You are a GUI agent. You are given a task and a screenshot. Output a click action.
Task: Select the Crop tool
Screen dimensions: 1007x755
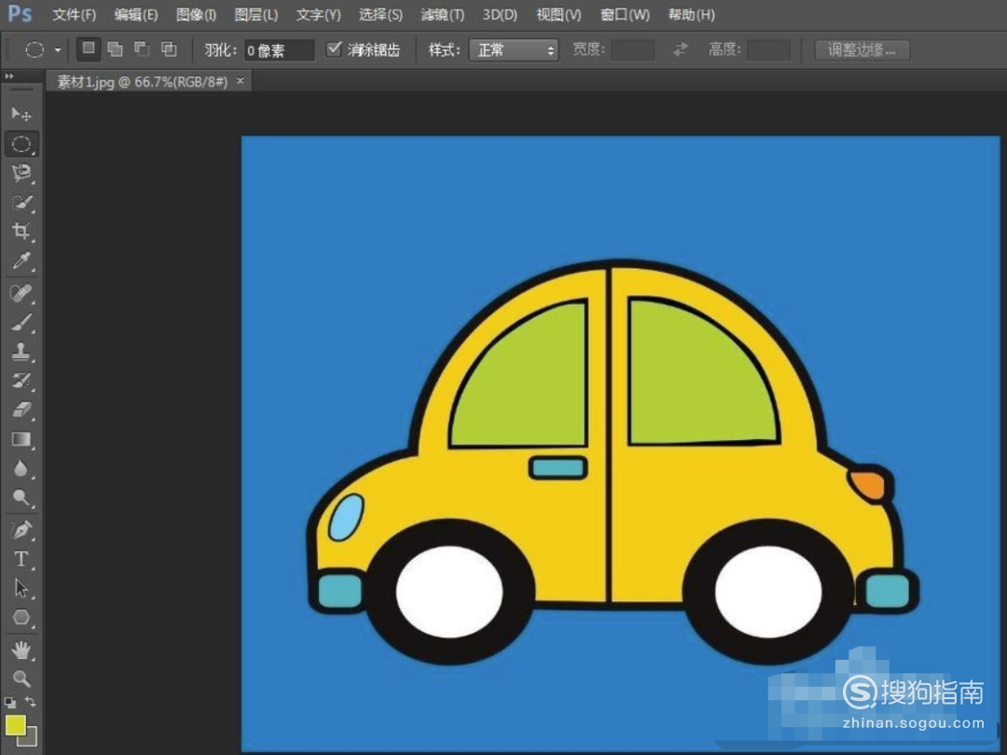[x=21, y=231]
